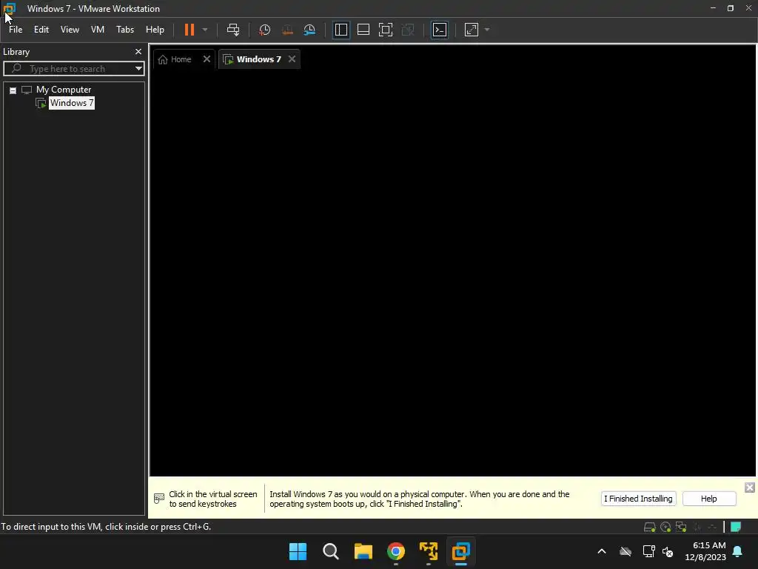Click the Unity mode icon

point(408,30)
